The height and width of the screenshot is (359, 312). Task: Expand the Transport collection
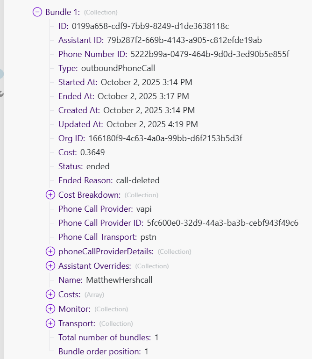[x=50, y=323]
